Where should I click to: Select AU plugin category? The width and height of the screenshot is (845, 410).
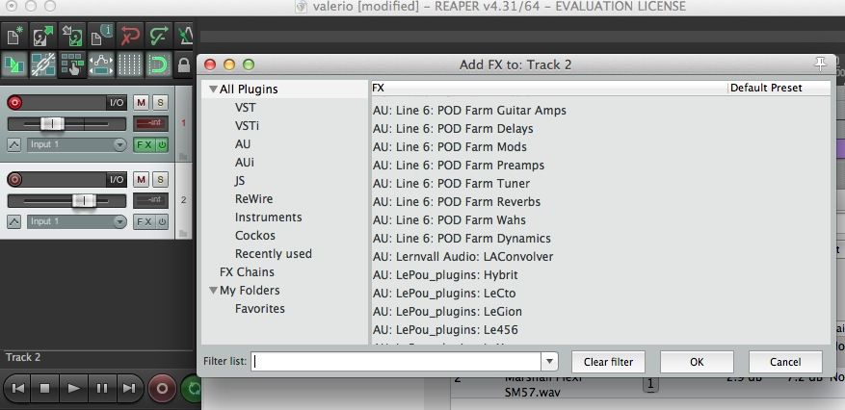pos(243,144)
